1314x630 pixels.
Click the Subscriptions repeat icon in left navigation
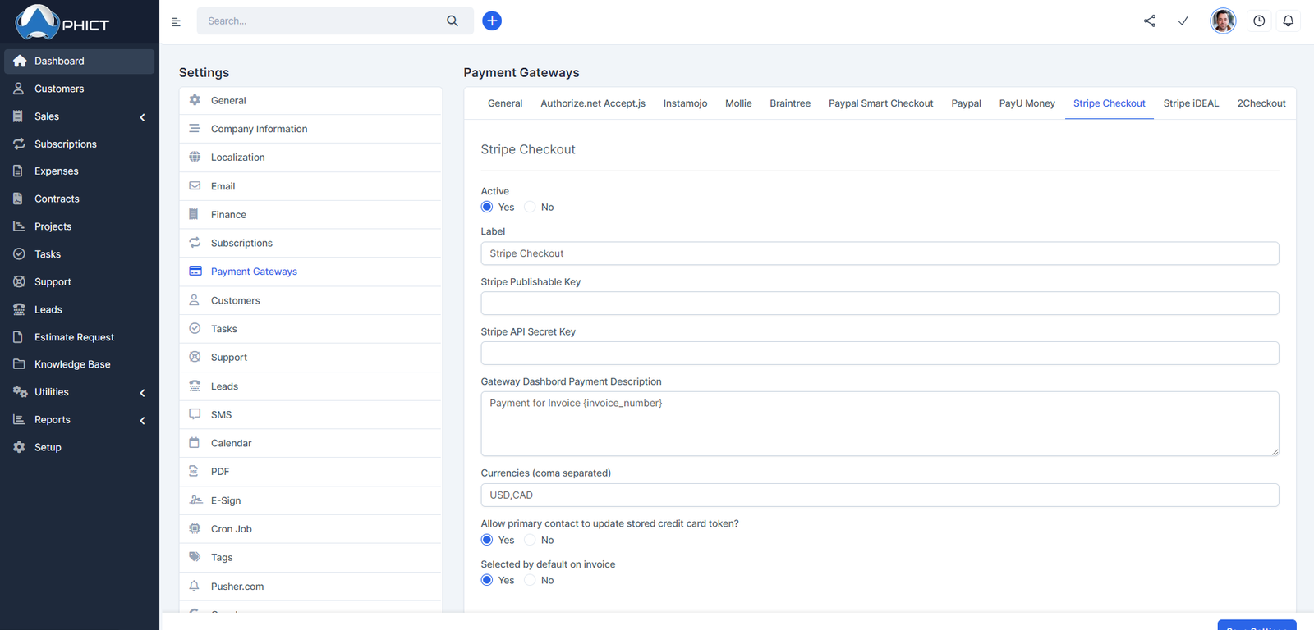pos(19,144)
